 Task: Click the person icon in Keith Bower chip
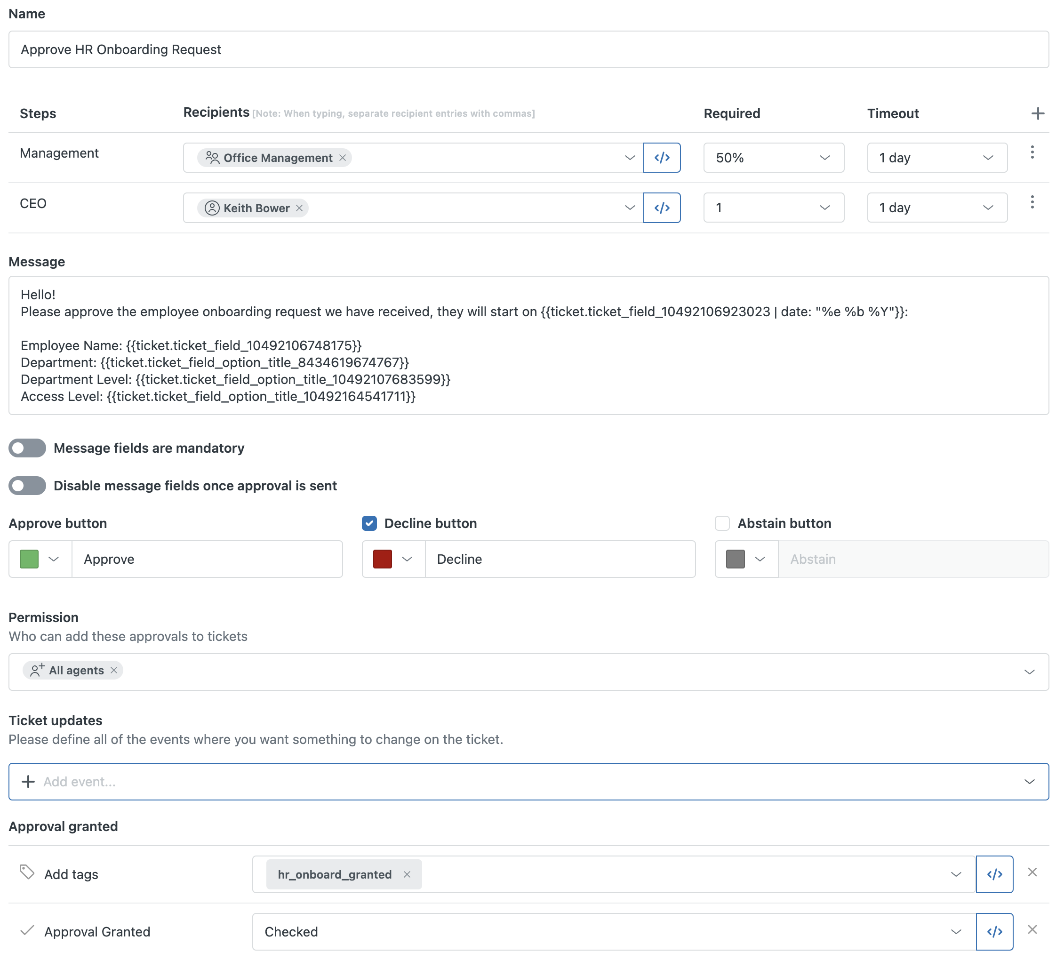212,208
